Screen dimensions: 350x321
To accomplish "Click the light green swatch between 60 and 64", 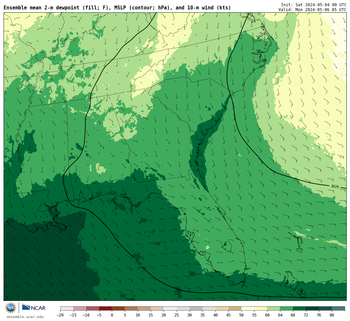I will tap(274, 309).
